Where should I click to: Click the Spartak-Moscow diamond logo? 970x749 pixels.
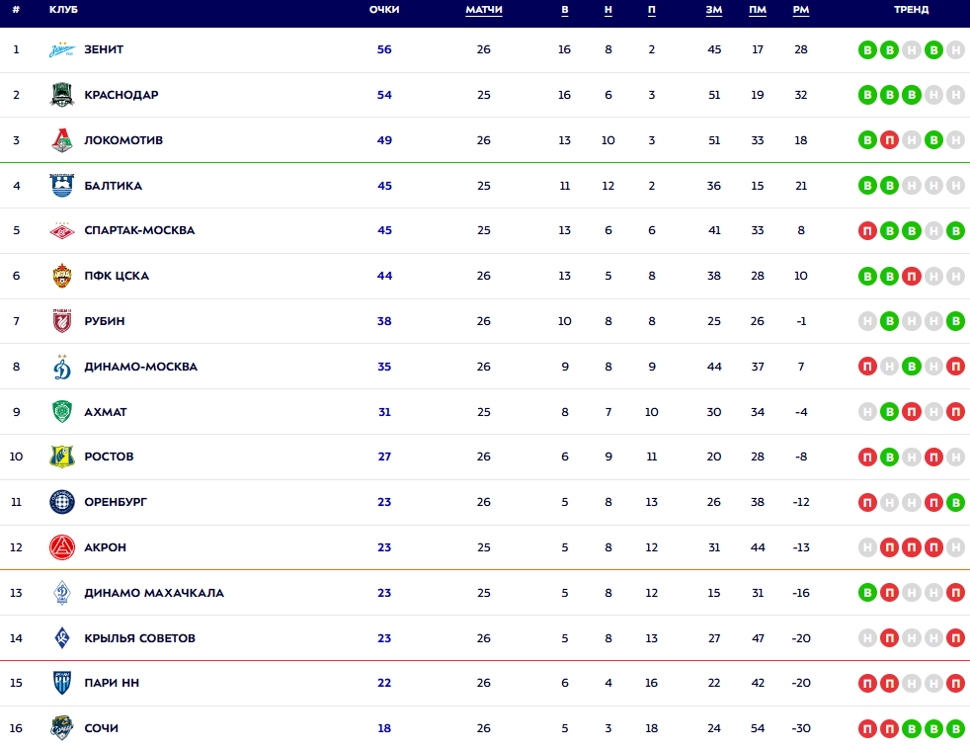click(62, 231)
